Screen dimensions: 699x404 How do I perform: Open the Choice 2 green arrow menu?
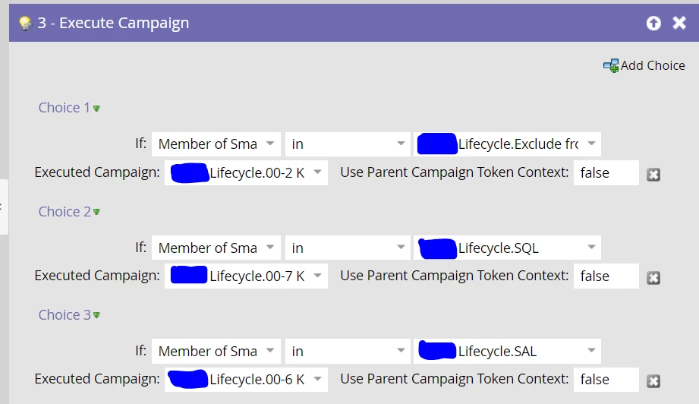tap(97, 212)
